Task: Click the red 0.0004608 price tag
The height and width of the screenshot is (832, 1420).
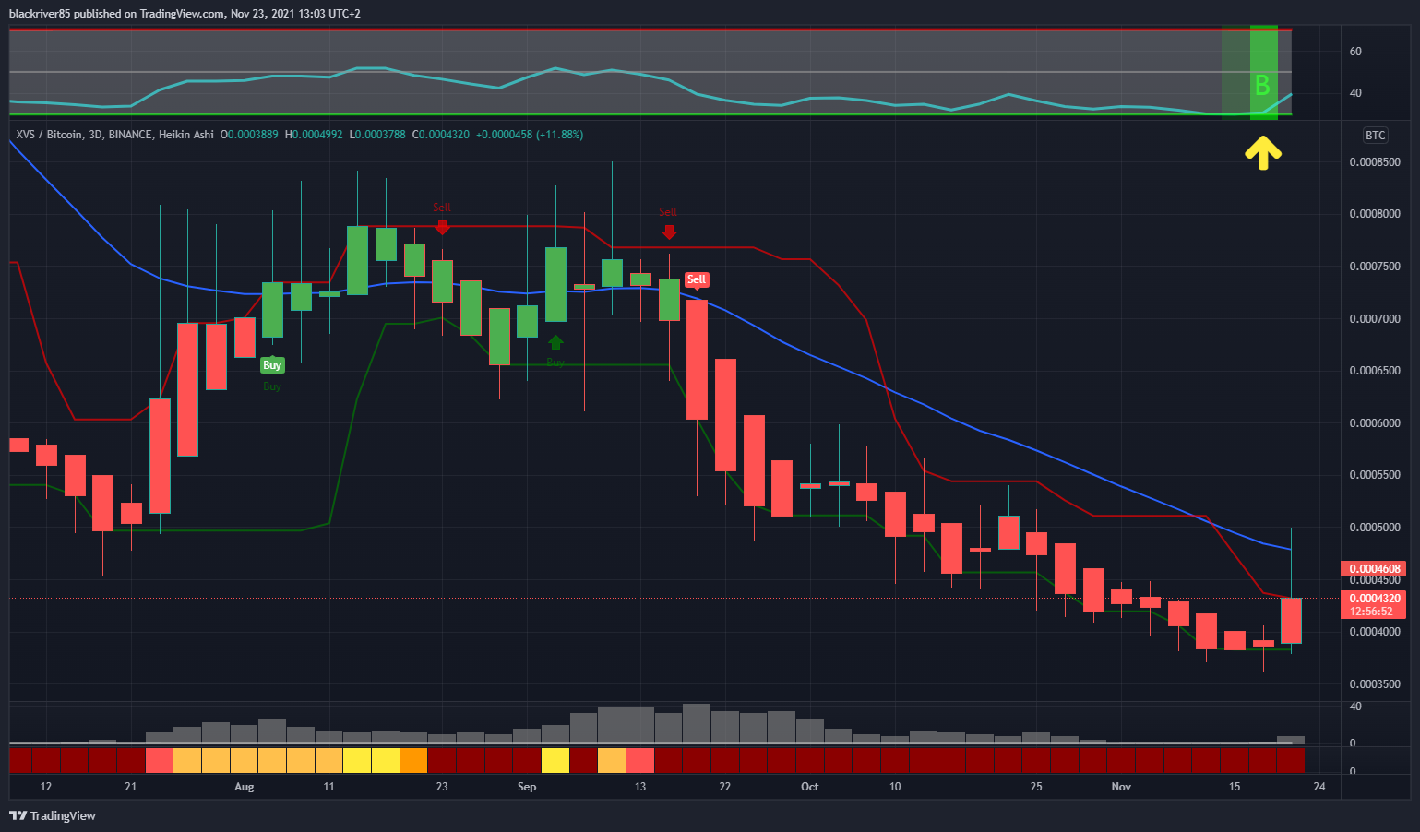Action: tap(1374, 569)
